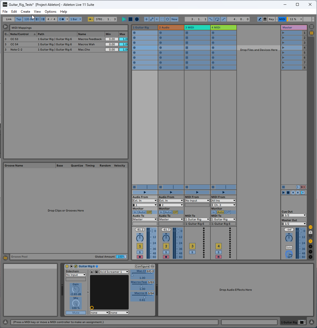The width and height of the screenshot is (317, 328).
Task: Click the Link button
Action: pyautogui.click(x=9, y=19)
